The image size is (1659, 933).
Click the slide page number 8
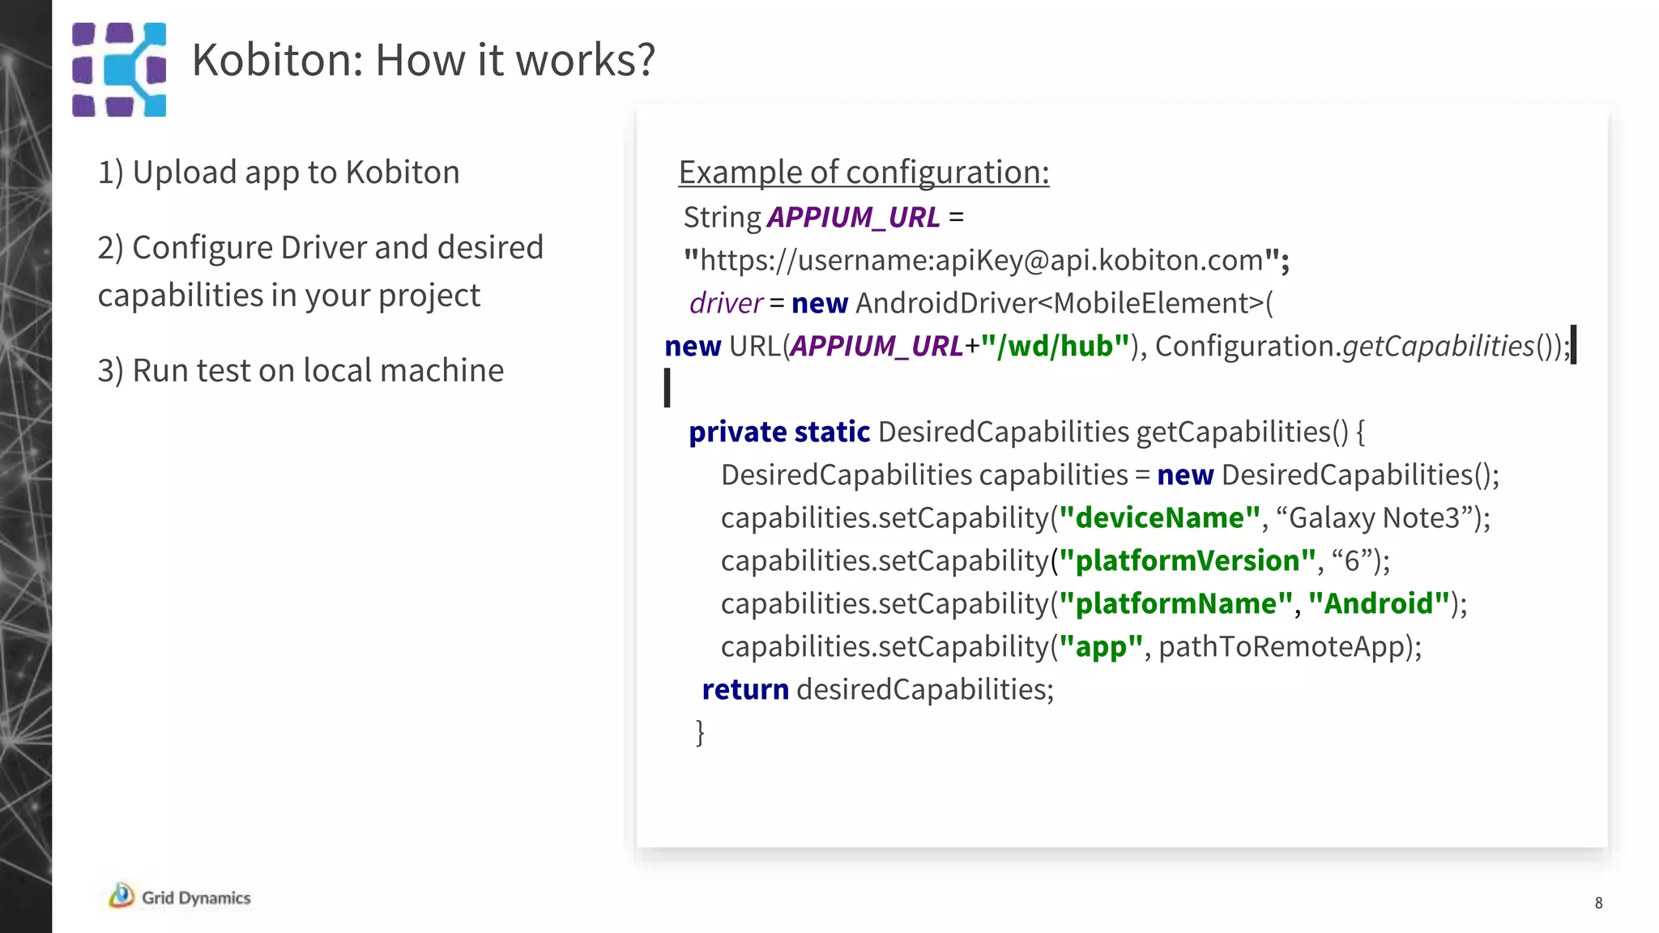pyautogui.click(x=1598, y=903)
